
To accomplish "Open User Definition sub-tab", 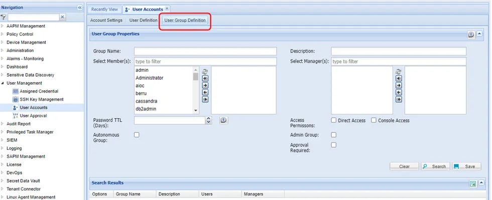I will [144, 21].
